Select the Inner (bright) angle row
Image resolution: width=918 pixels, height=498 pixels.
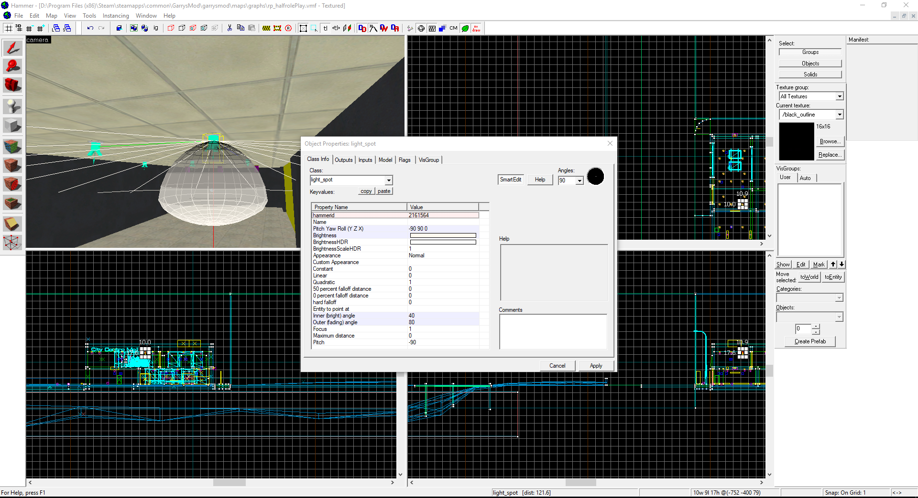pos(395,316)
